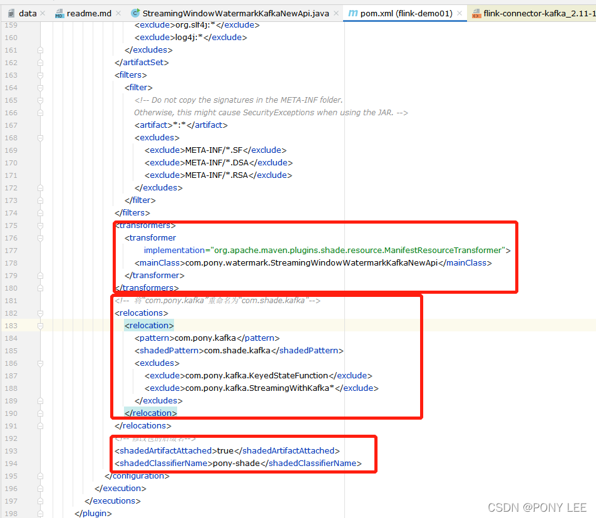
Task: Click the fold end marker at line 196 execution
Action: (40, 489)
